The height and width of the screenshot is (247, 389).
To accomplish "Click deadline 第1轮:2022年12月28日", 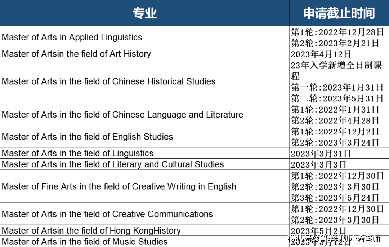I will point(337,32).
